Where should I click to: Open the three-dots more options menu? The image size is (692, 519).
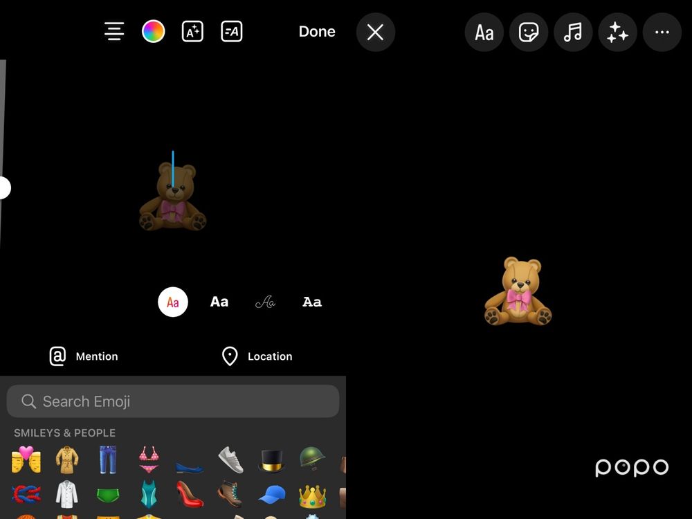[x=662, y=33]
